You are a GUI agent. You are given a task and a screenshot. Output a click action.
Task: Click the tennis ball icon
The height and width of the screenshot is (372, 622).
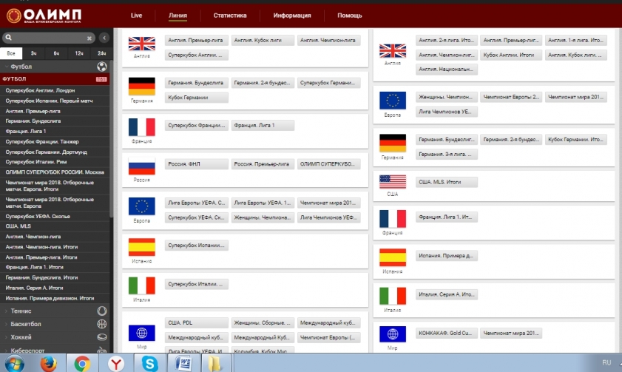point(102,311)
